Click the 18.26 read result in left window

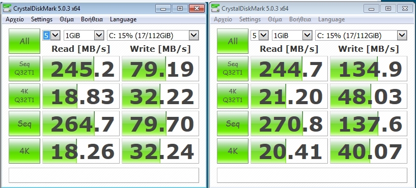[x=81, y=151]
